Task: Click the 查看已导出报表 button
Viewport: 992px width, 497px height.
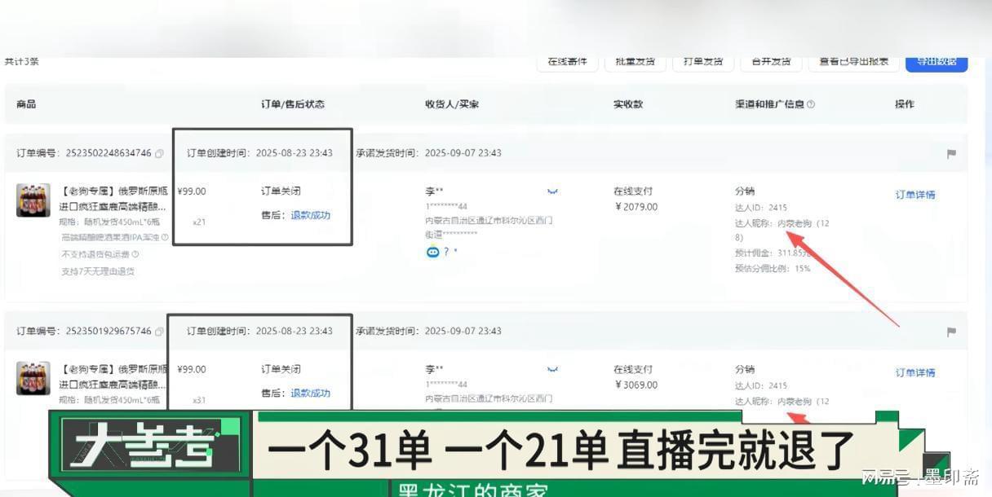Action: coord(853,62)
